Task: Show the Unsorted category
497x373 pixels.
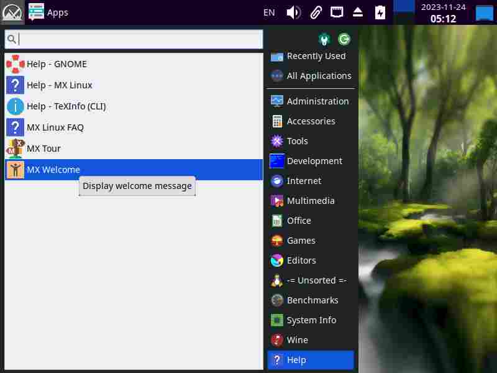Action: (311, 280)
